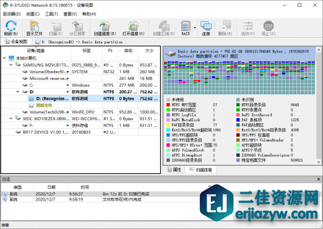Open the dropdown arrow on C: row
The image size is (323, 229).
click(67, 85)
